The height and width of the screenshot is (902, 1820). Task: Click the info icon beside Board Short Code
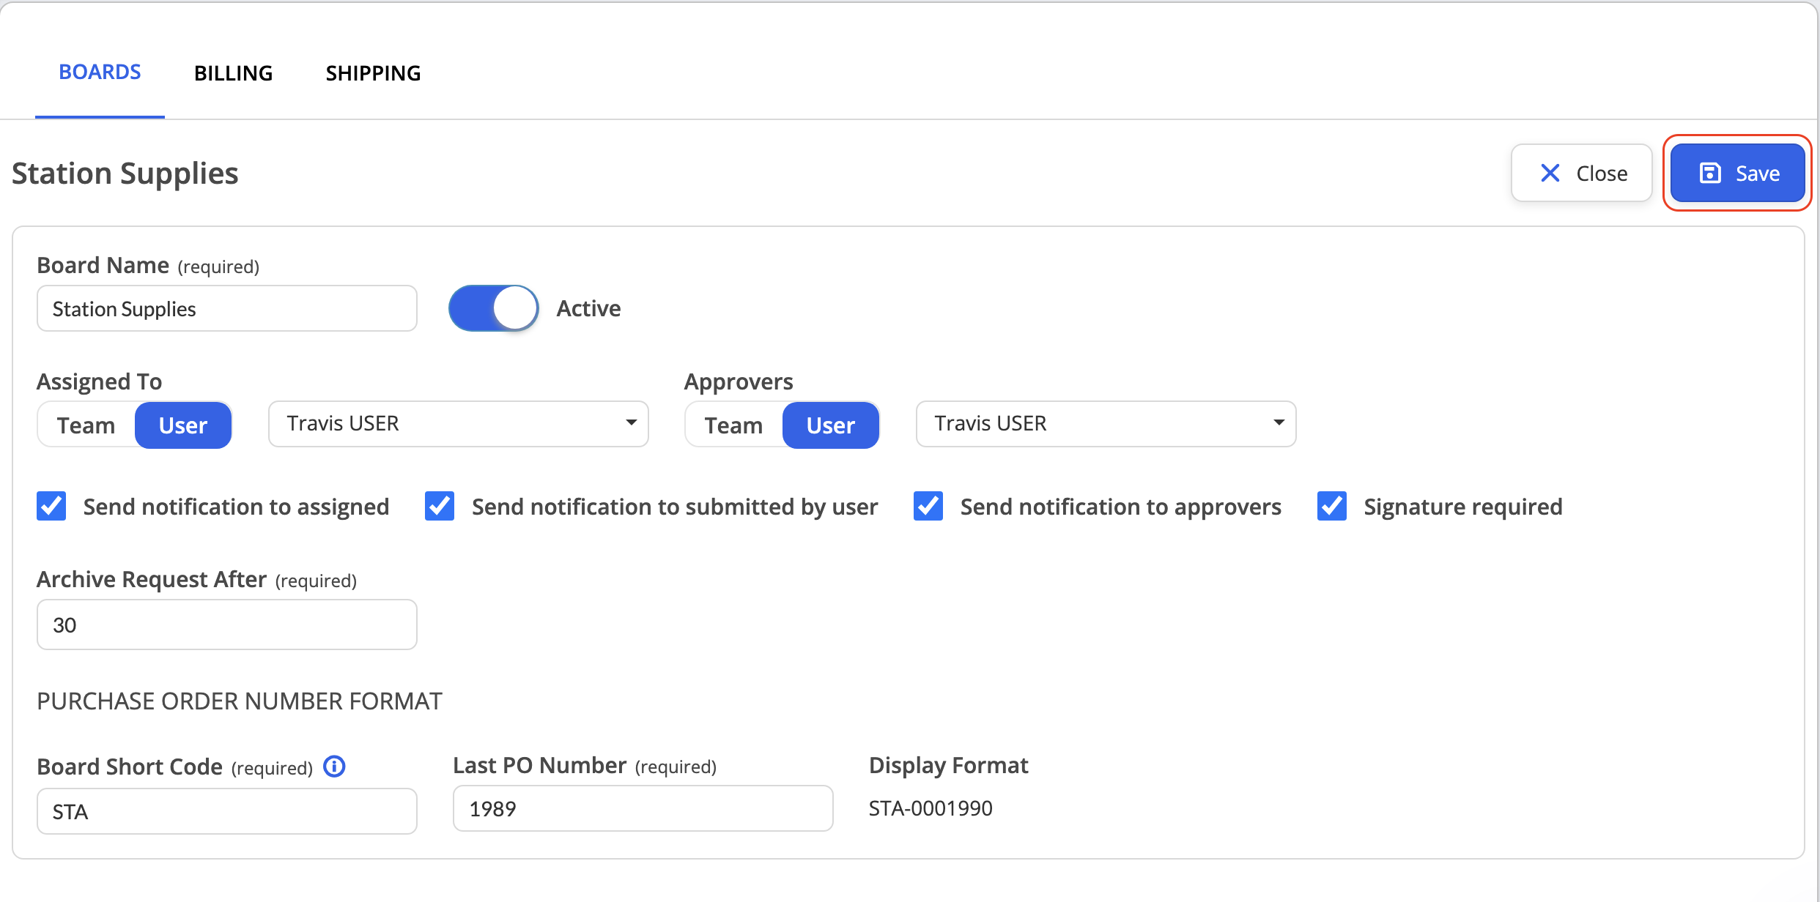point(334,767)
